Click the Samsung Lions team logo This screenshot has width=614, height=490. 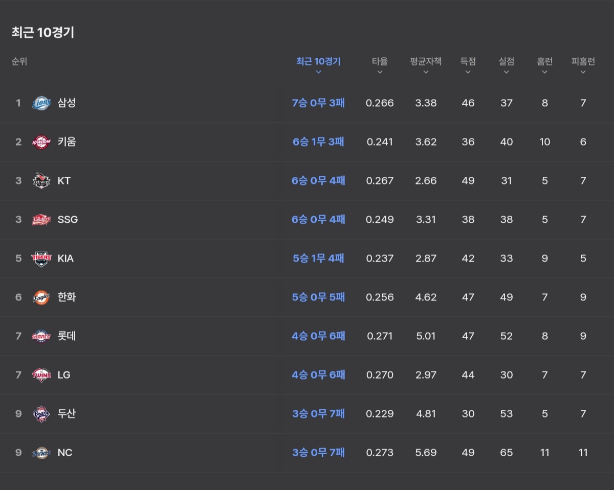pos(41,103)
